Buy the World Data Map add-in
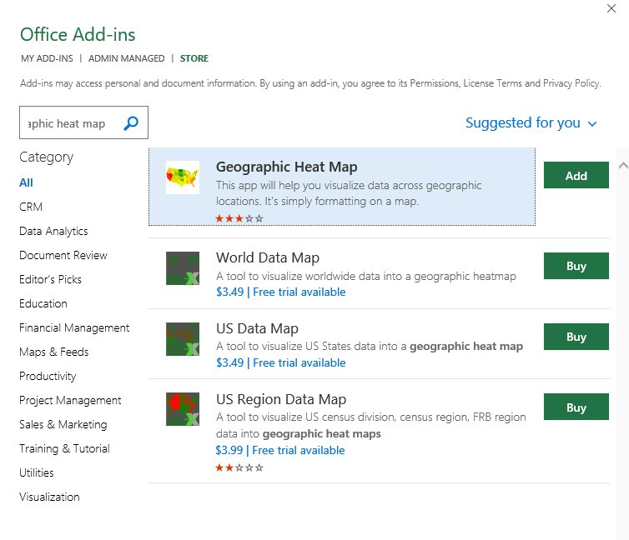Viewport: 629px width, 540px height. pyautogui.click(x=576, y=267)
